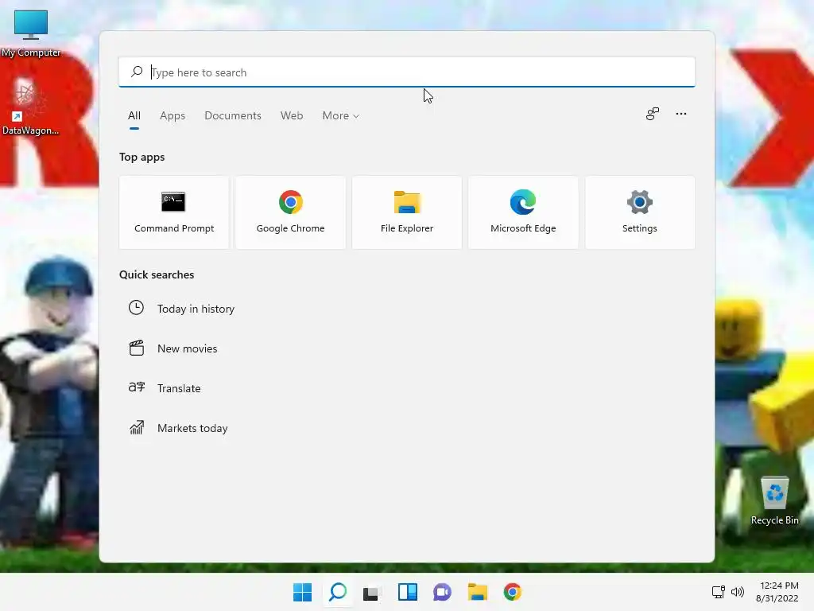Switch to the Documents tab

click(x=233, y=115)
